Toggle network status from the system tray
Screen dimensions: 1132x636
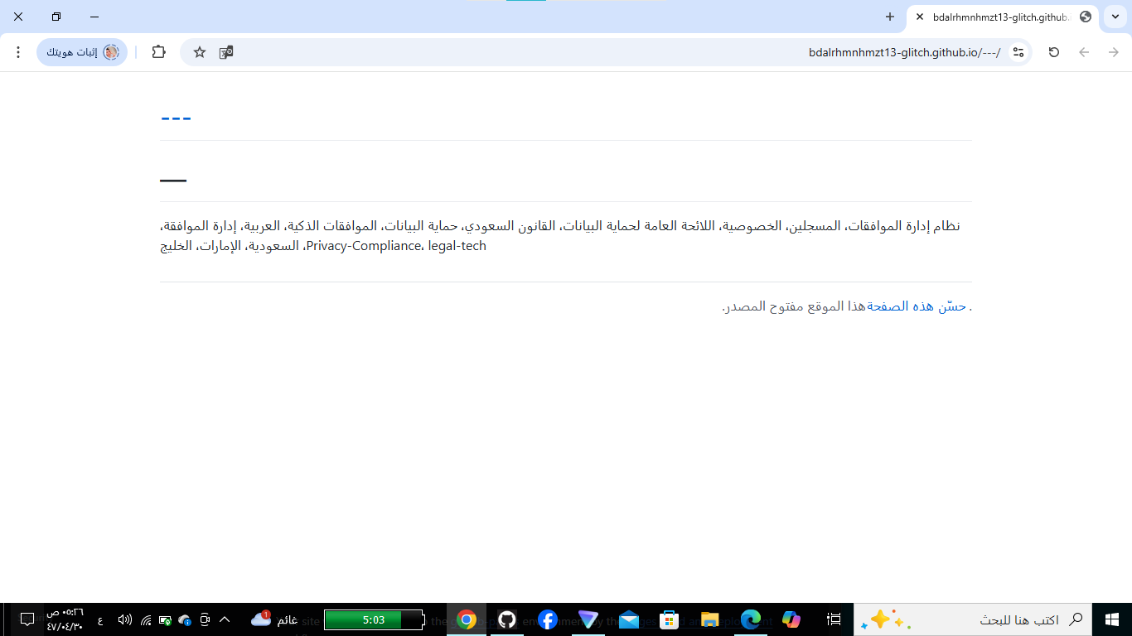[x=146, y=619]
